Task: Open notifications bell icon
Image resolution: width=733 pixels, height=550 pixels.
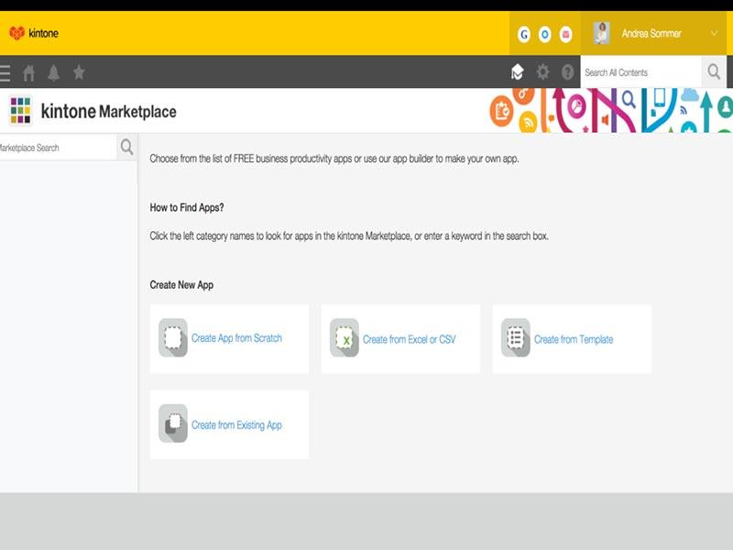Action: (54, 72)
